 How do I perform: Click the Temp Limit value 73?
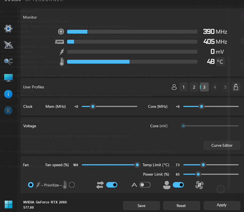tap(177, 165)
